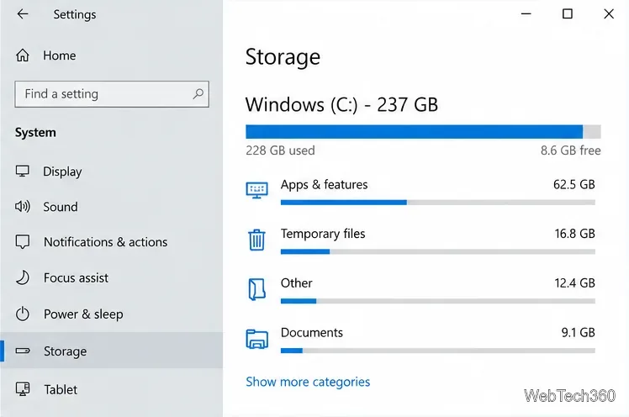
Task: Click the Storage drive icon
Action: pos(23,351)
